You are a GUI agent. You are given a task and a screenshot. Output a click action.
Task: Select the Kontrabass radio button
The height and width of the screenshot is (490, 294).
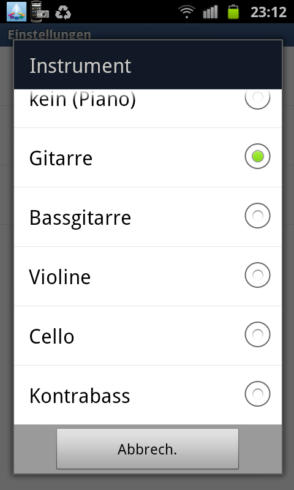pyautogui.click(x=257, y=394)
